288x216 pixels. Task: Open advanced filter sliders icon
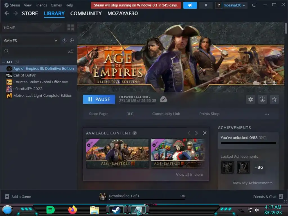(x=71, y=51)
